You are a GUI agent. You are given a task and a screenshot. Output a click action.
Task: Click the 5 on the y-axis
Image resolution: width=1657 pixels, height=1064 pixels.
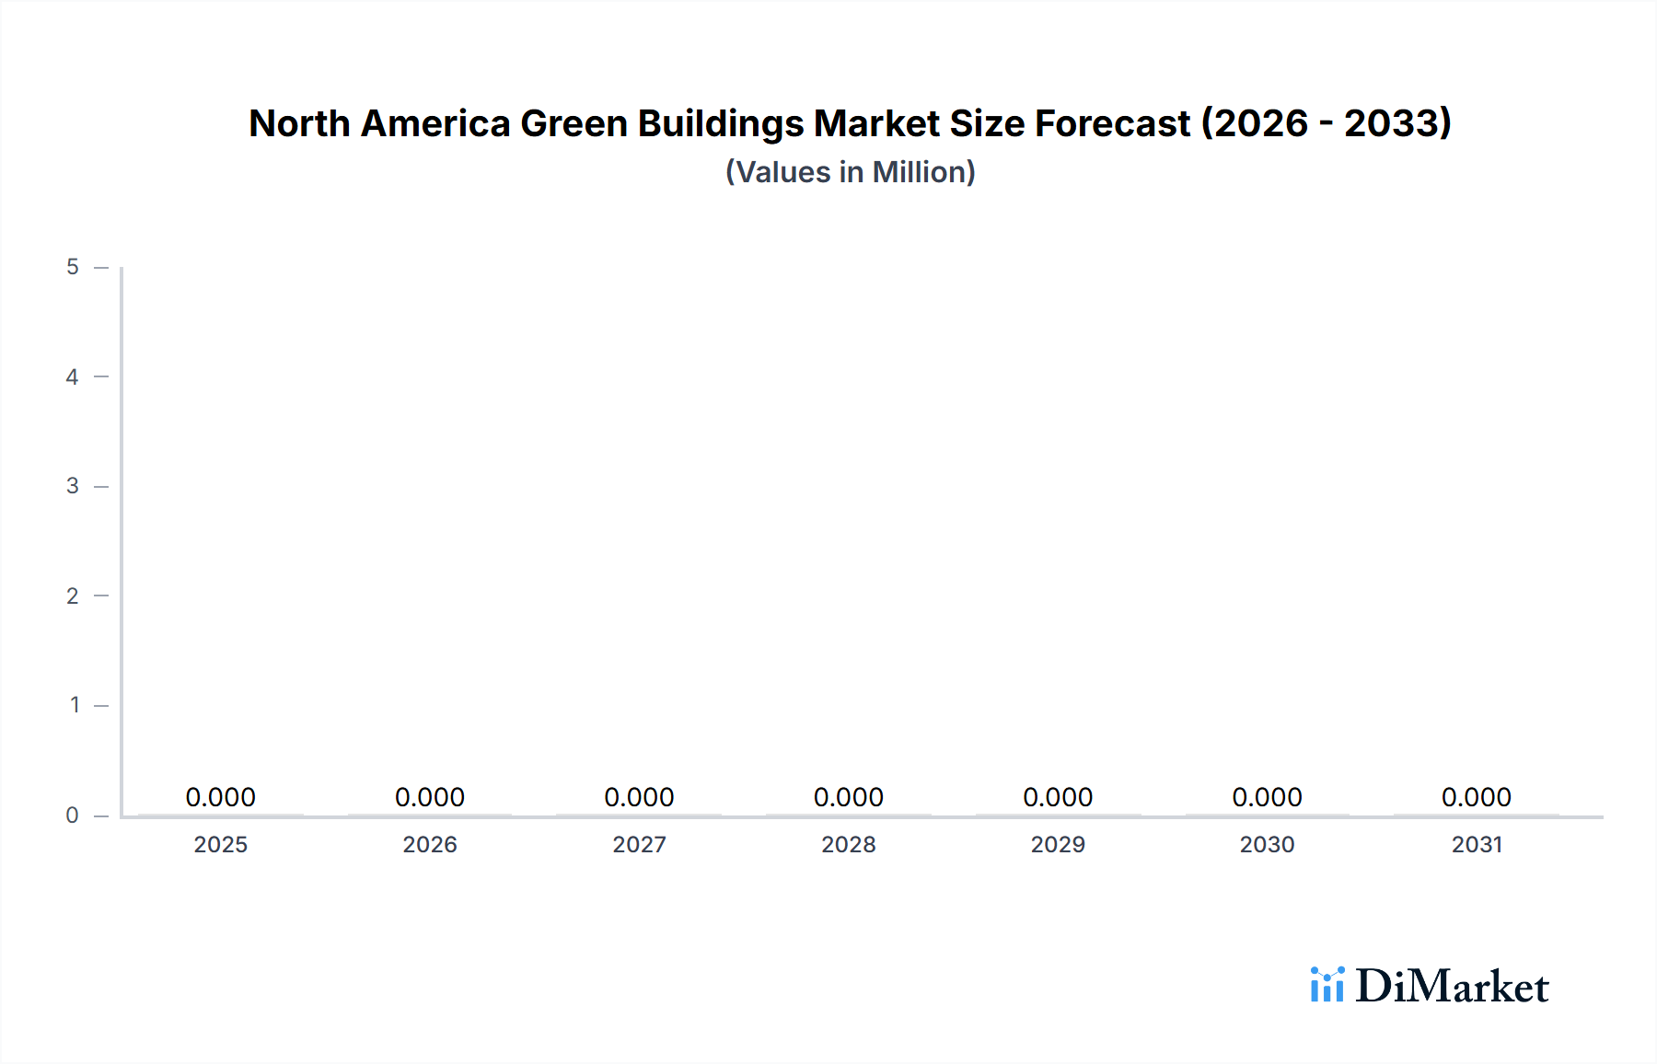point(72,266)
